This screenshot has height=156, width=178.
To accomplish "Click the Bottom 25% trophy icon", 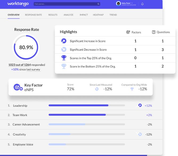I will [64, 66].
